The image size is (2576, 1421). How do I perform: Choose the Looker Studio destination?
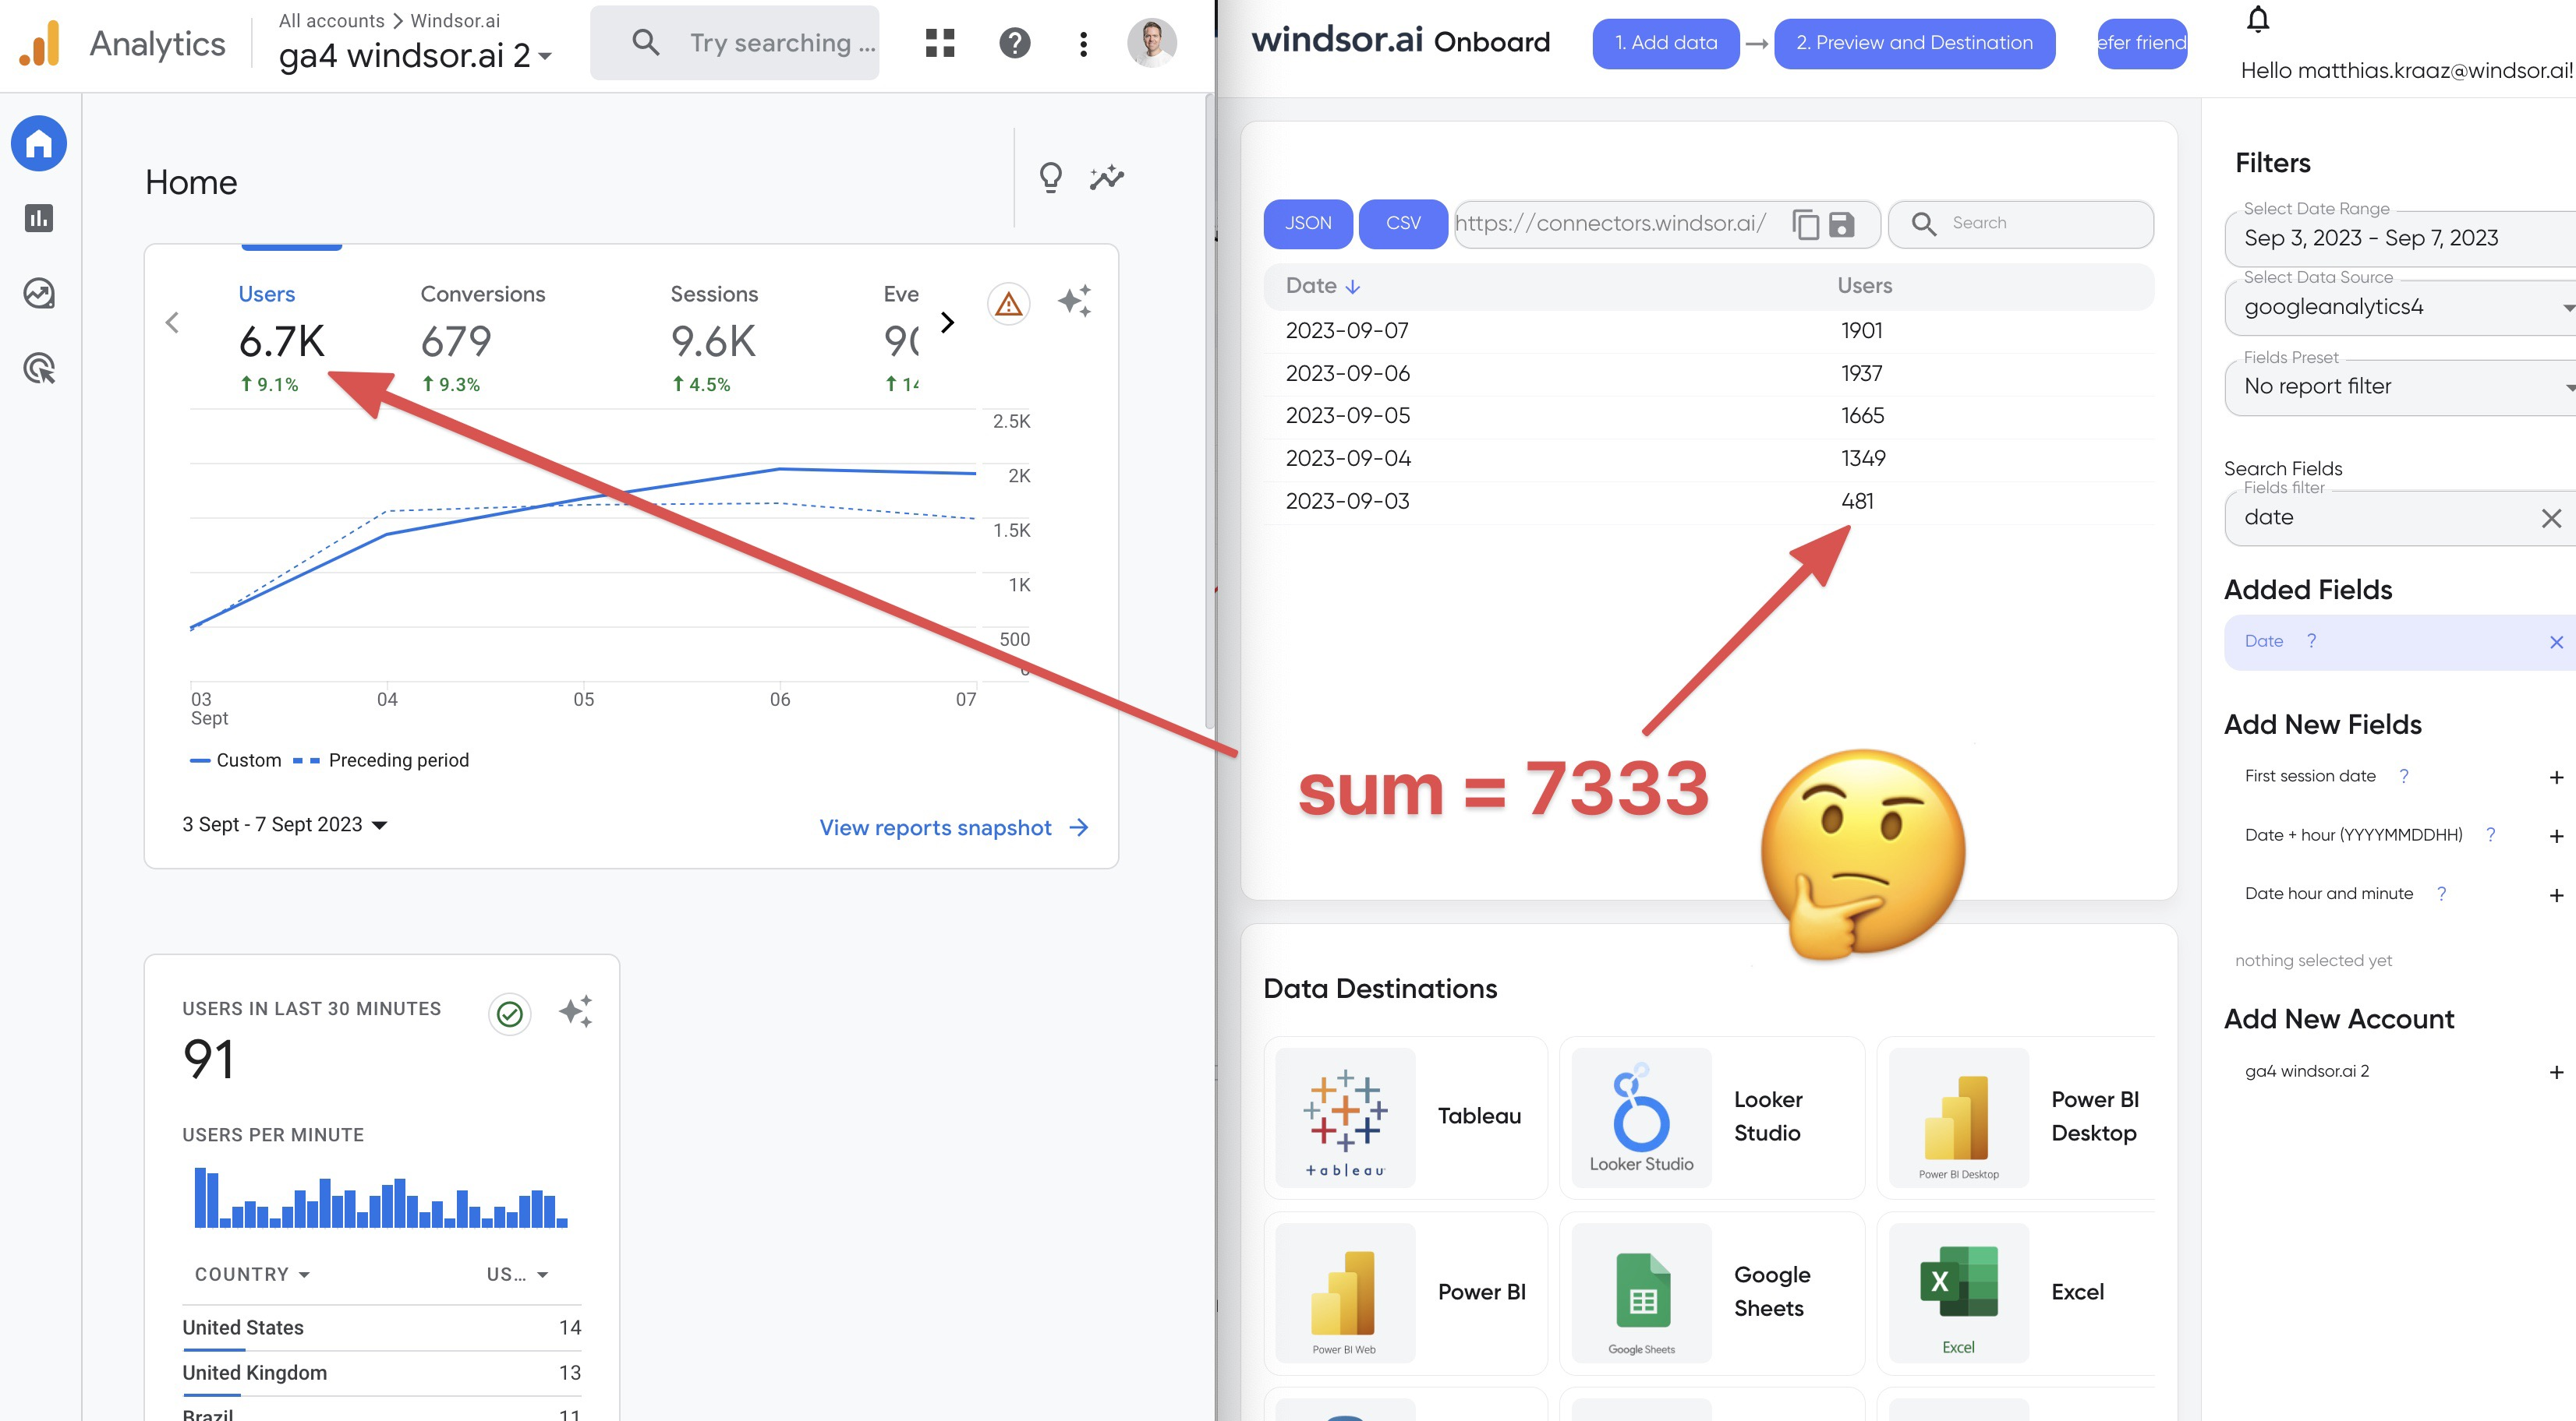[x=1712, y=1117]
